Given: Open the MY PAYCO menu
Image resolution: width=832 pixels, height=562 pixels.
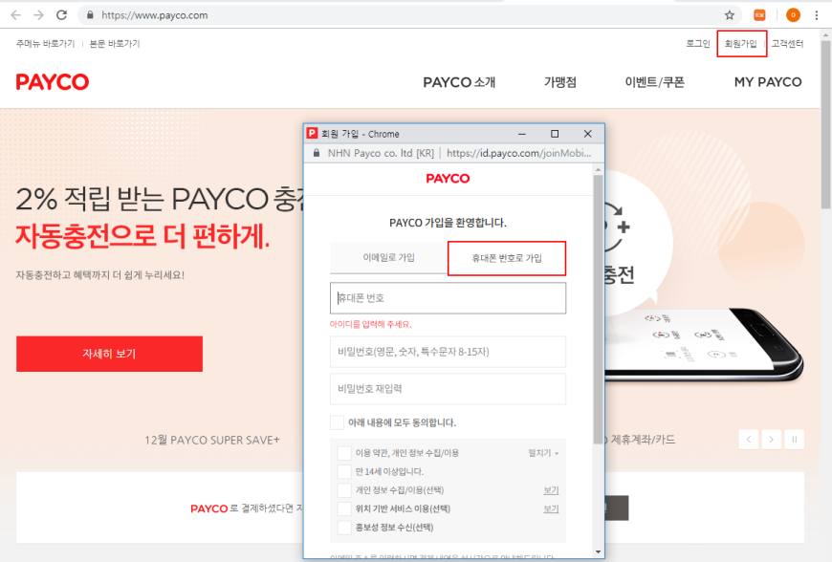Looking at the screenshot, I should tap(768, 82).
